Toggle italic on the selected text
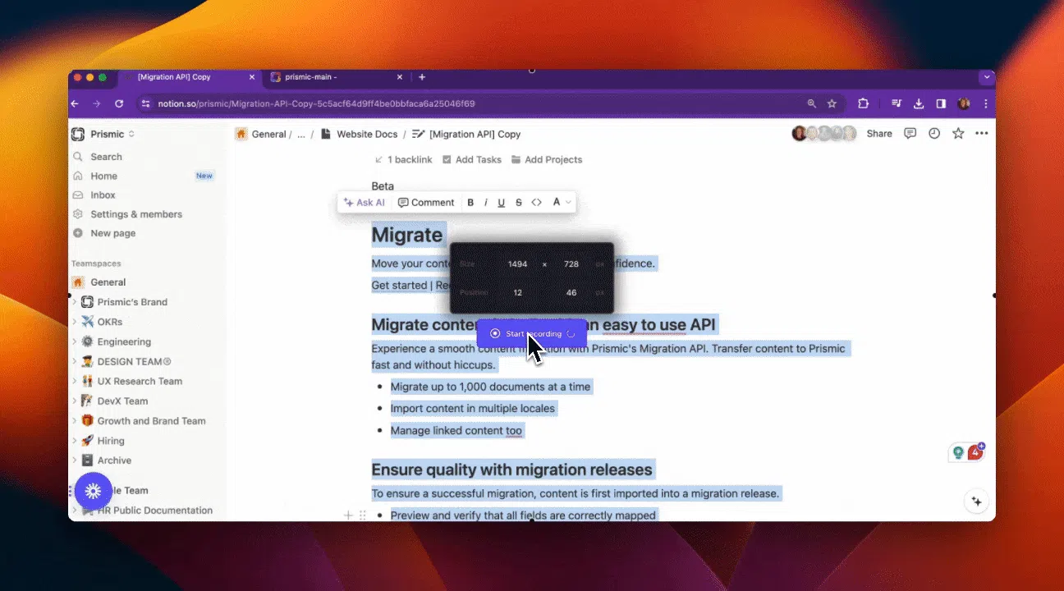Screen dimensions: 1064x591 (x=485, y=202)
